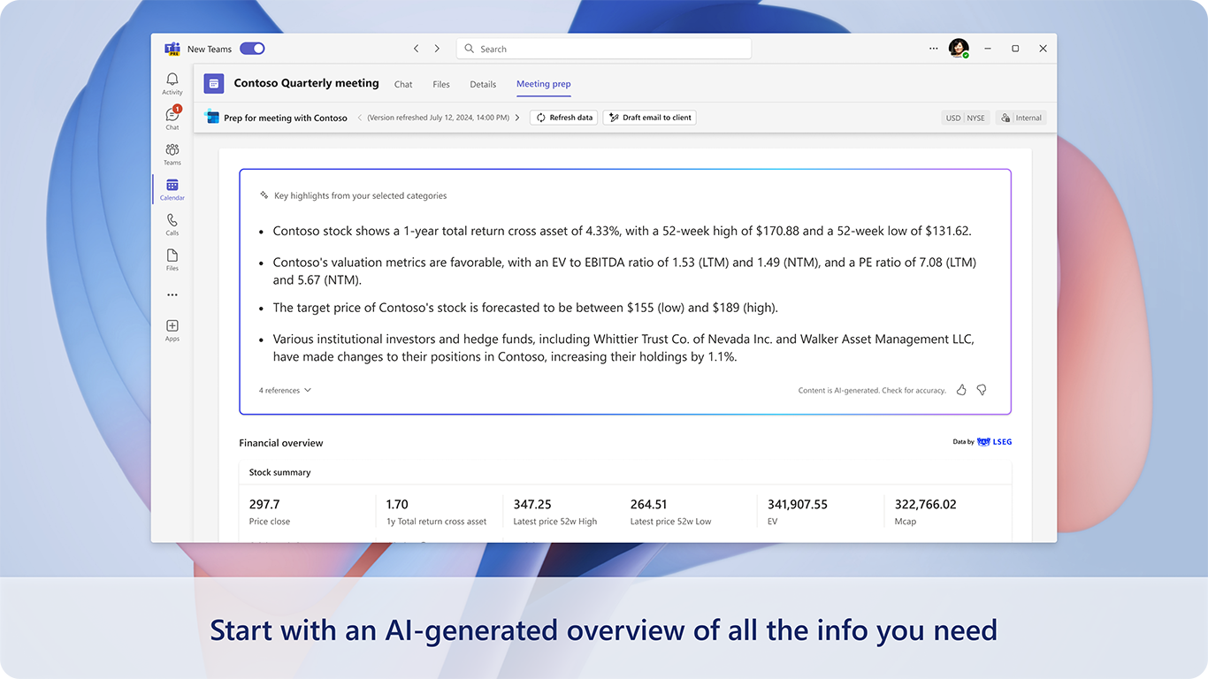1208x679 pixels.
Task: Switch to the Files tab
Action: [x=441, y=84]
